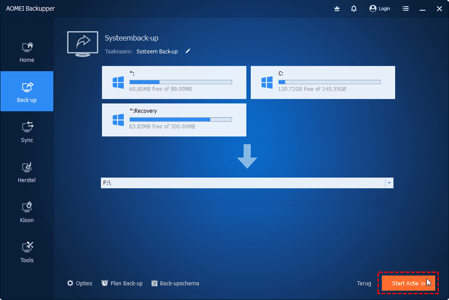This screenshot has width=449, height=300.
Task: Click '69.80MB free of 99.00MB' text
Action: 160,89
